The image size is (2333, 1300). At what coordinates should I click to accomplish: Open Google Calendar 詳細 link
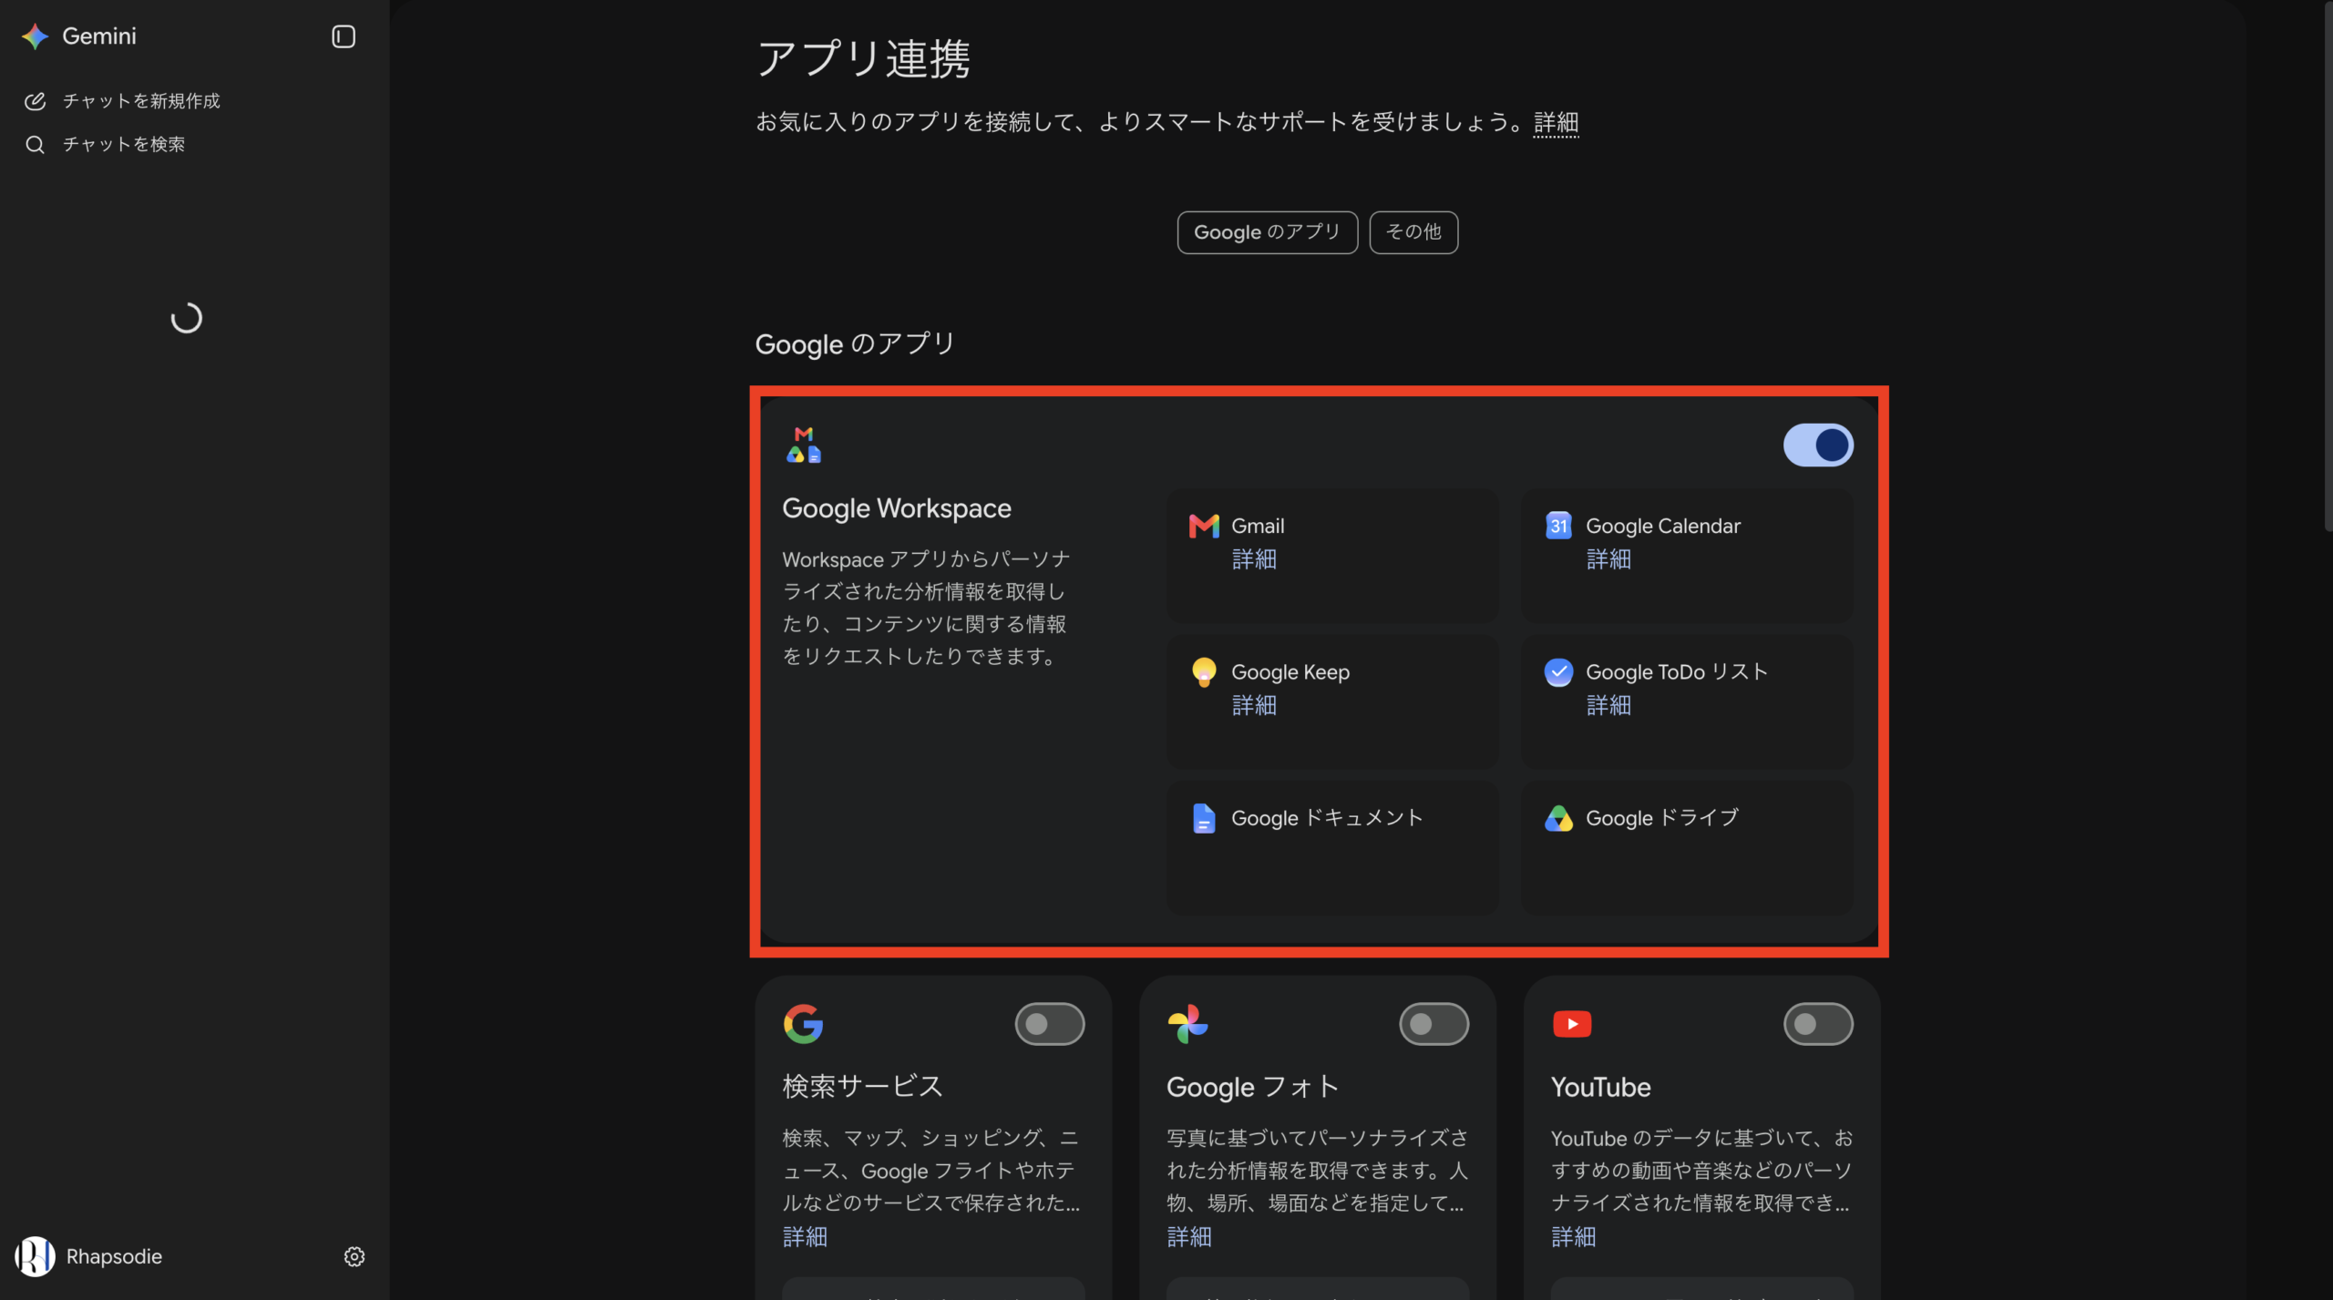point(1608,559)
